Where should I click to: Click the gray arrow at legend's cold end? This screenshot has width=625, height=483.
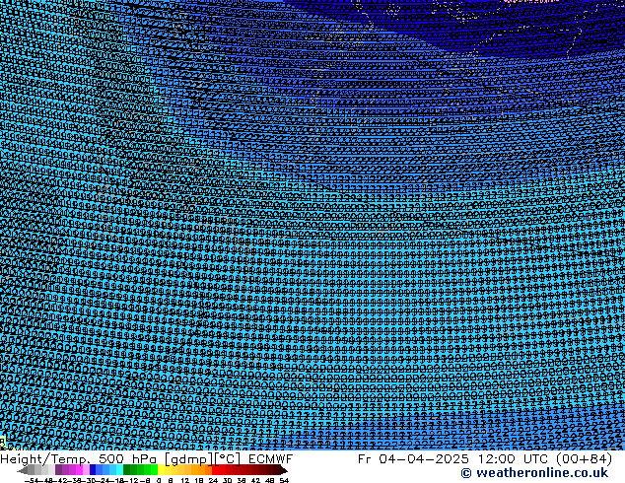(x=23, y=470)
